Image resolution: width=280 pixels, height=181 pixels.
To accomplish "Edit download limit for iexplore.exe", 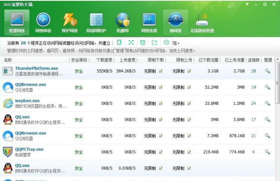I will click(161, 103).
